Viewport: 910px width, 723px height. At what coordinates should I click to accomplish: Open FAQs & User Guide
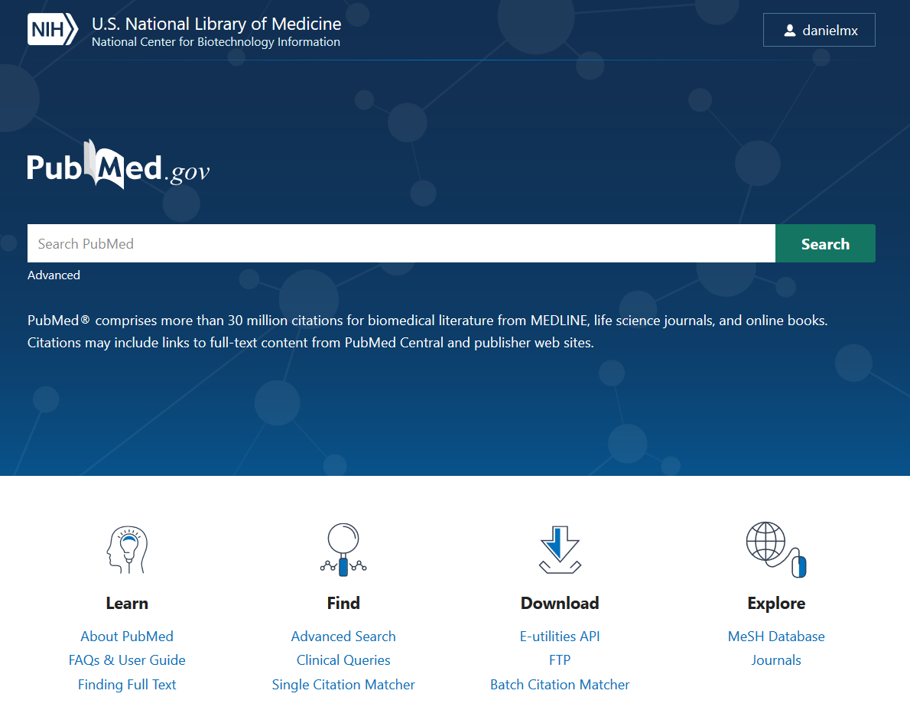(x=127, y=660)
